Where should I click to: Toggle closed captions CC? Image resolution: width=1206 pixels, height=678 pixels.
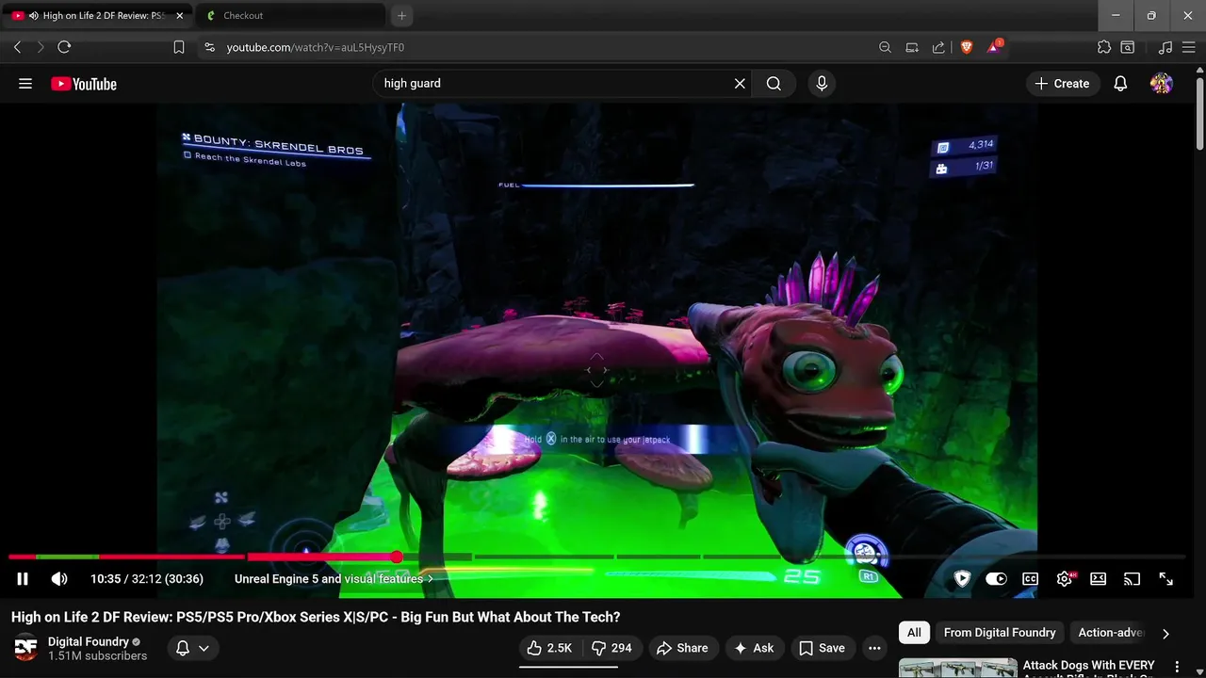pyautogui.click(x=1031, y=579)
